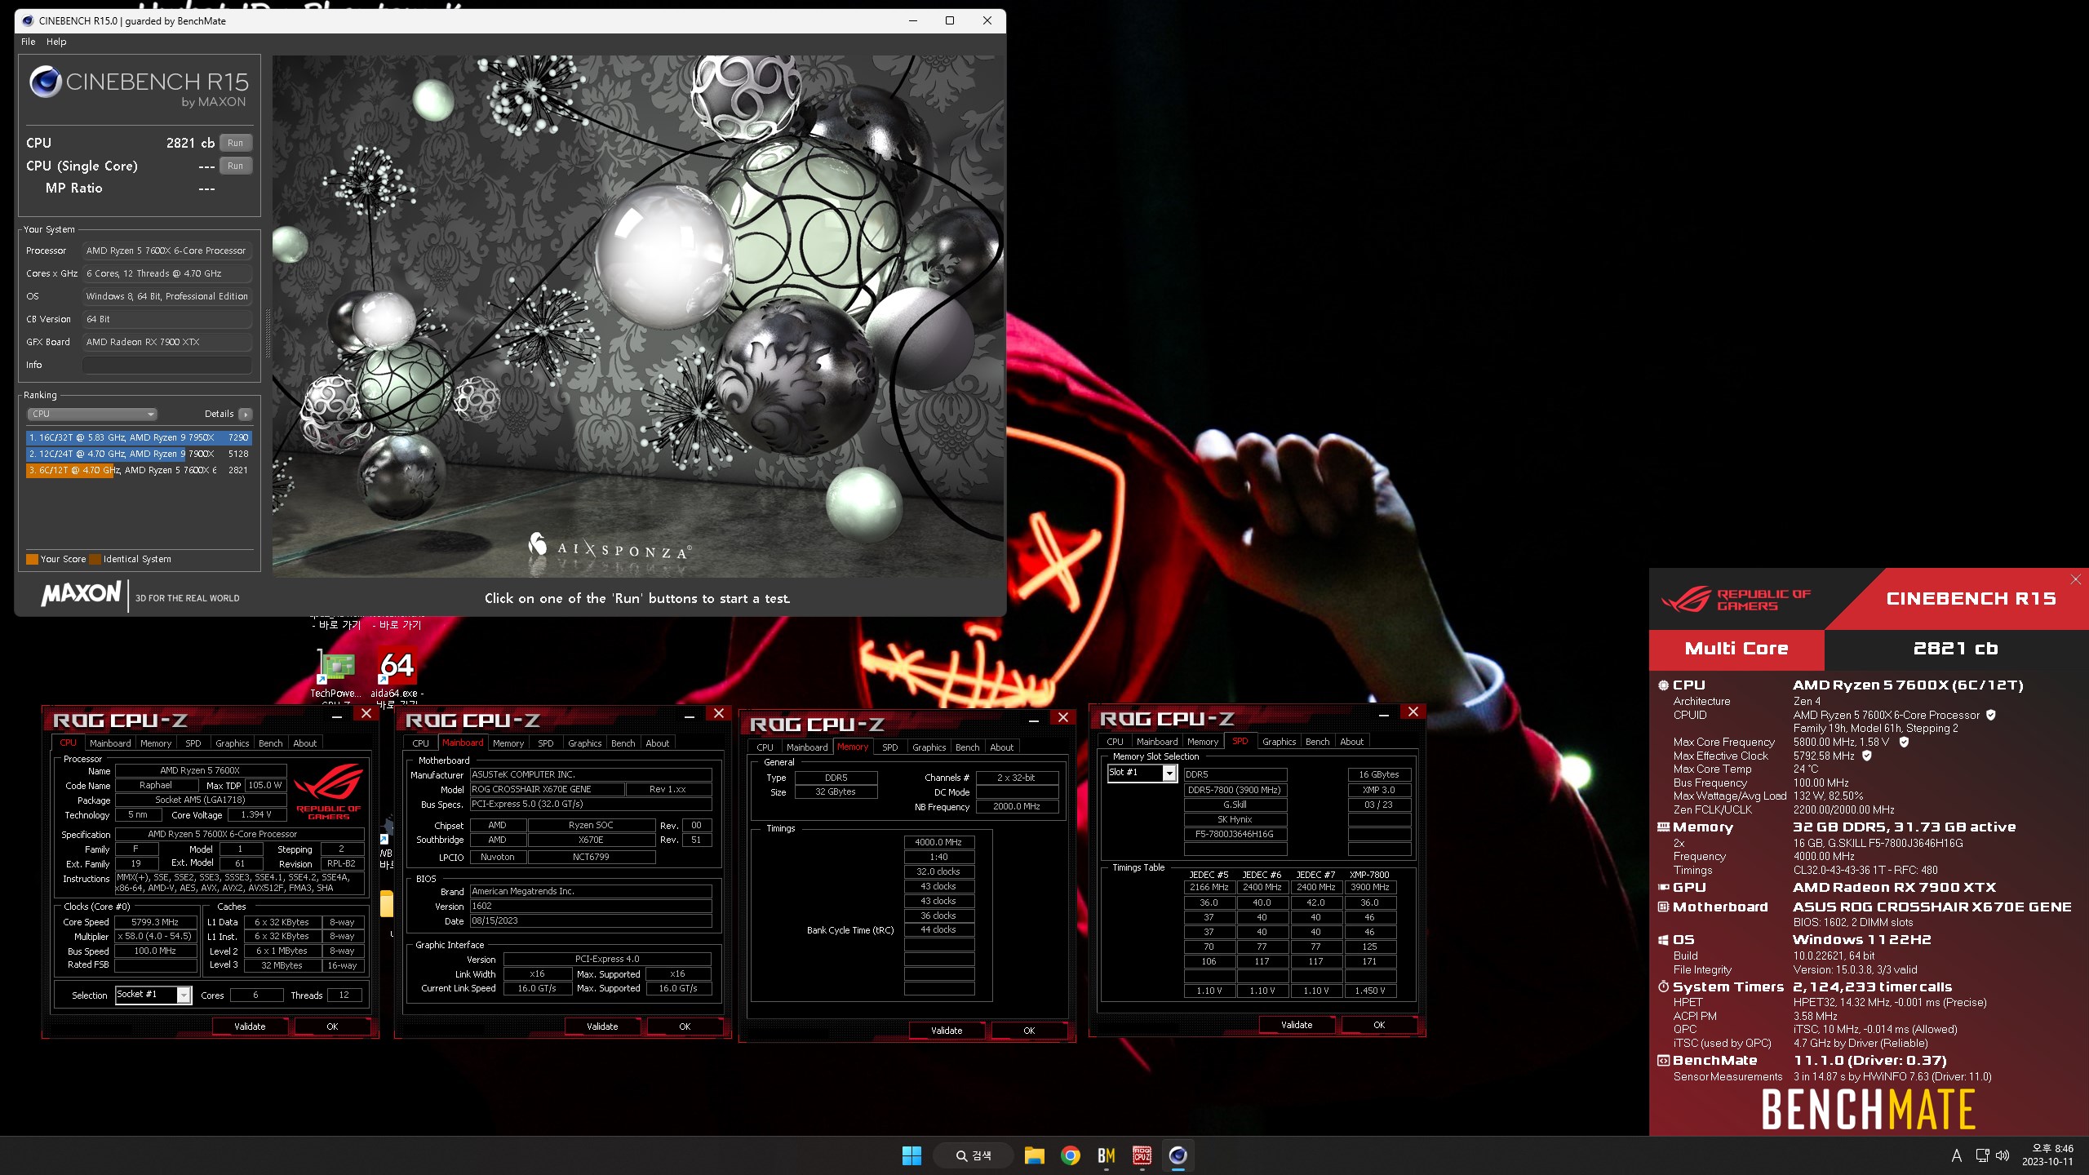The image size is (2089, 1175).
Task: Switch to ROG CPU-Z taskbar icon
Action: tap(1142, 1155)
